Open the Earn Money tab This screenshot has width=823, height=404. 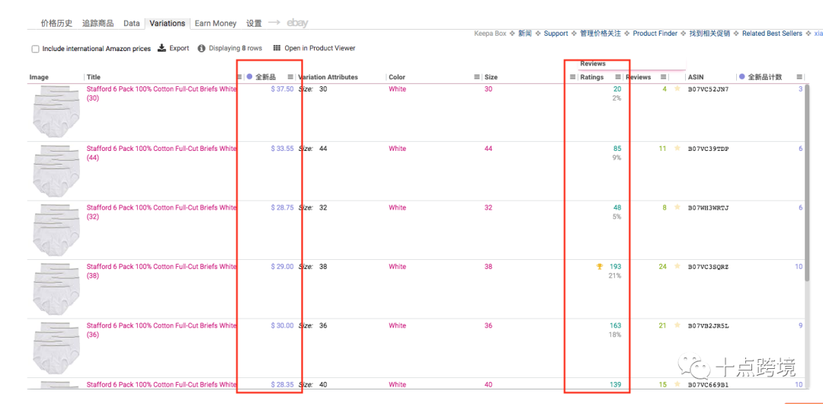coord(216,23)
